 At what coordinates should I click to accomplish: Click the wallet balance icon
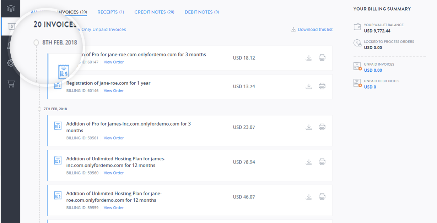pyautogui.click(x=357, y=27)
